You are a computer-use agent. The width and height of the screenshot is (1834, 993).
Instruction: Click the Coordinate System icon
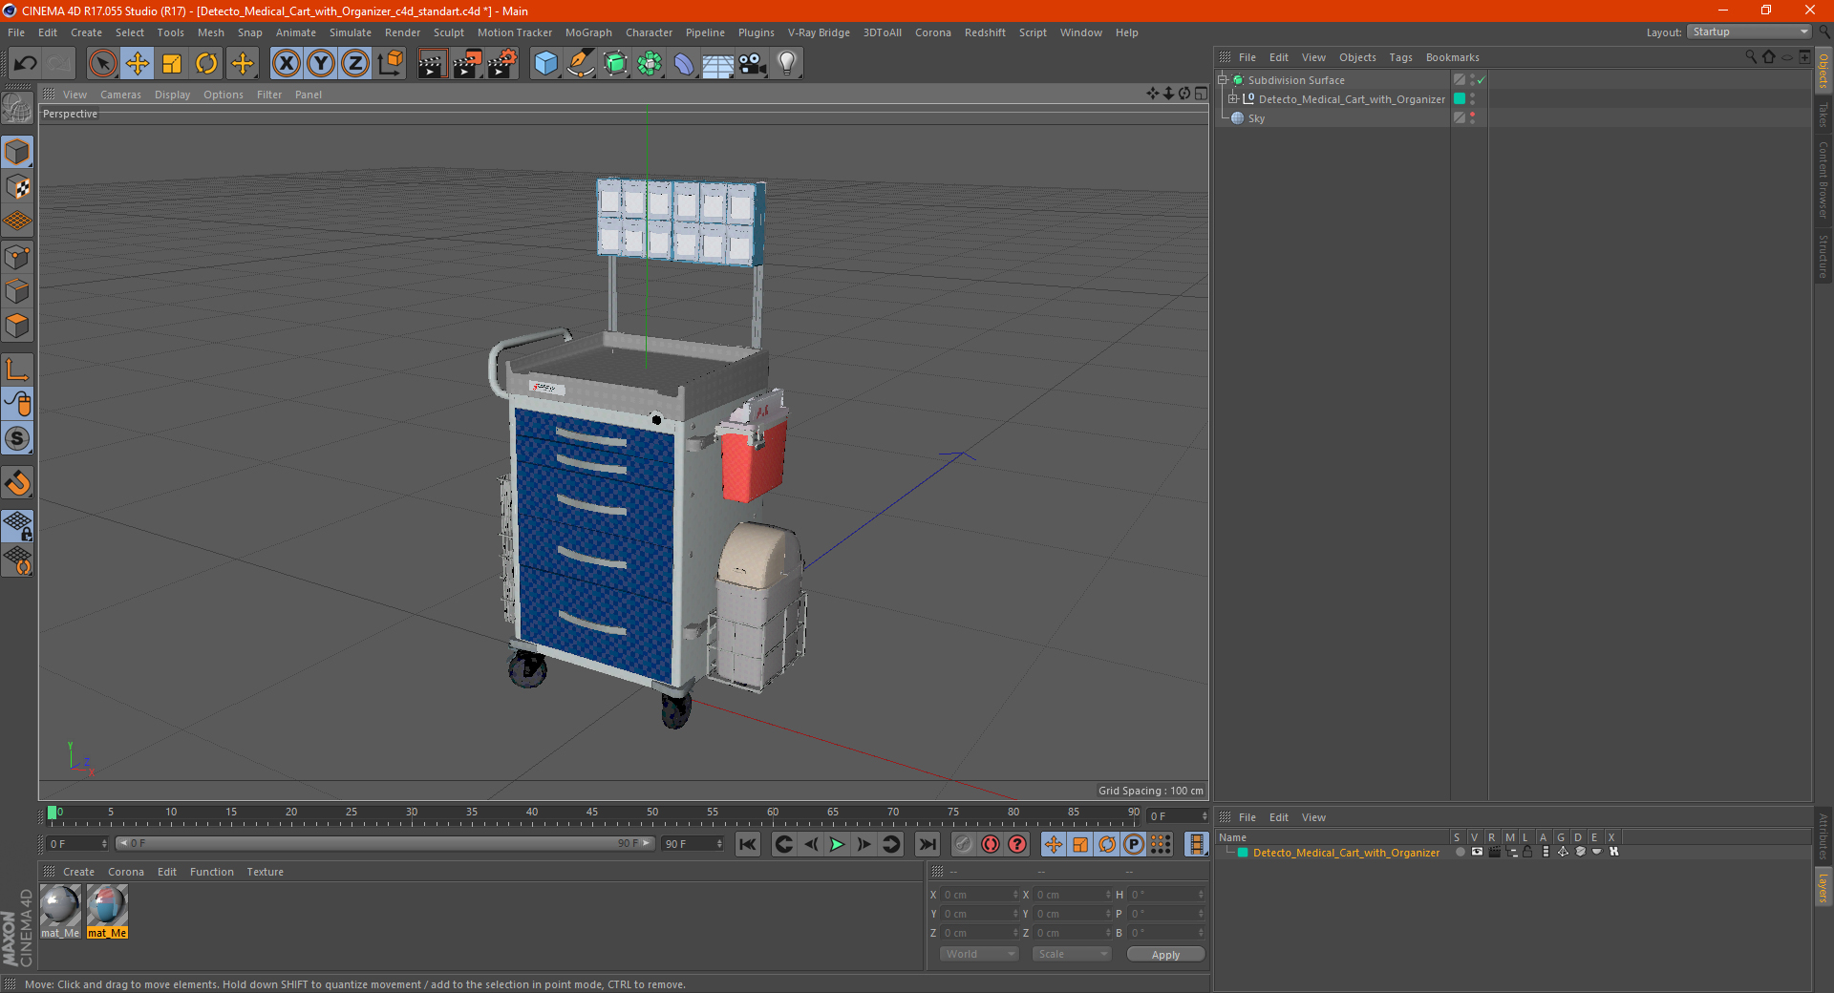point(390,64)
